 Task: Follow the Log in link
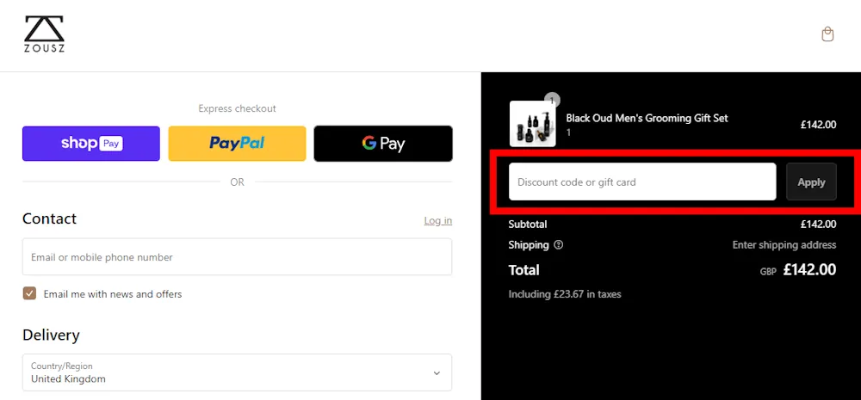click(438, 220)
